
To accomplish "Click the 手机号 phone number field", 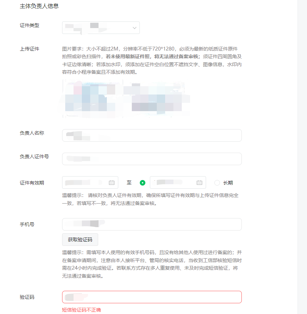I will pos(152,224).
